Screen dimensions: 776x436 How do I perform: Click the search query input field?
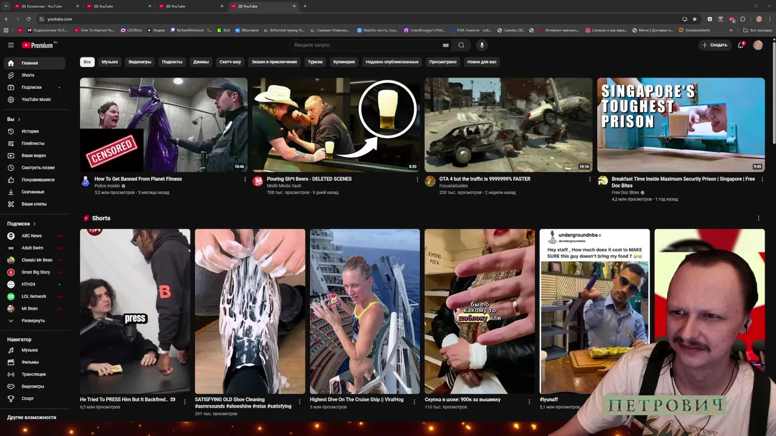[x=366, y=45]
